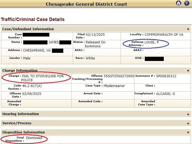
Task: Expand Hearing Information section arrow
Action: tap(188, 114)
